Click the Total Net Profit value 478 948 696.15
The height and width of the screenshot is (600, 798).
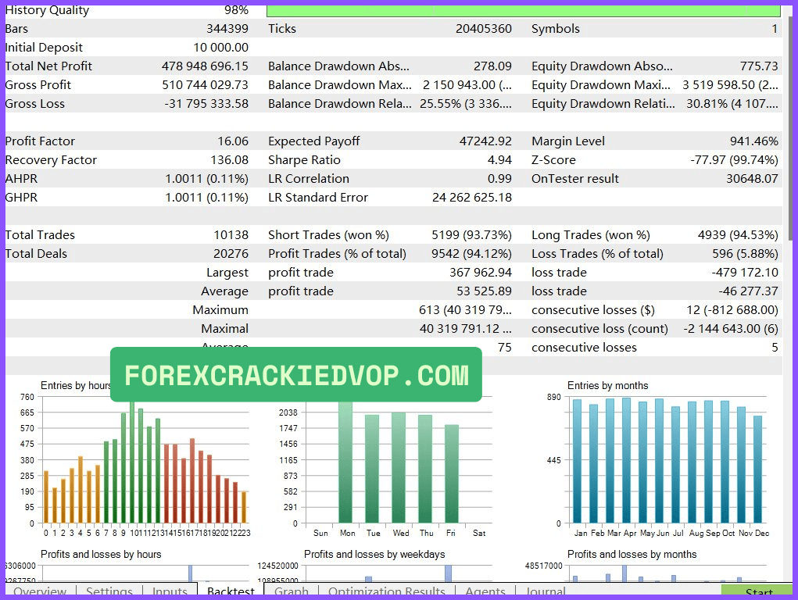pos(205,66)
